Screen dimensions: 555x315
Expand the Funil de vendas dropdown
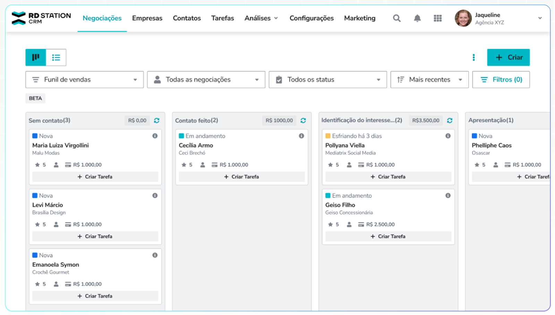point(84,80)
